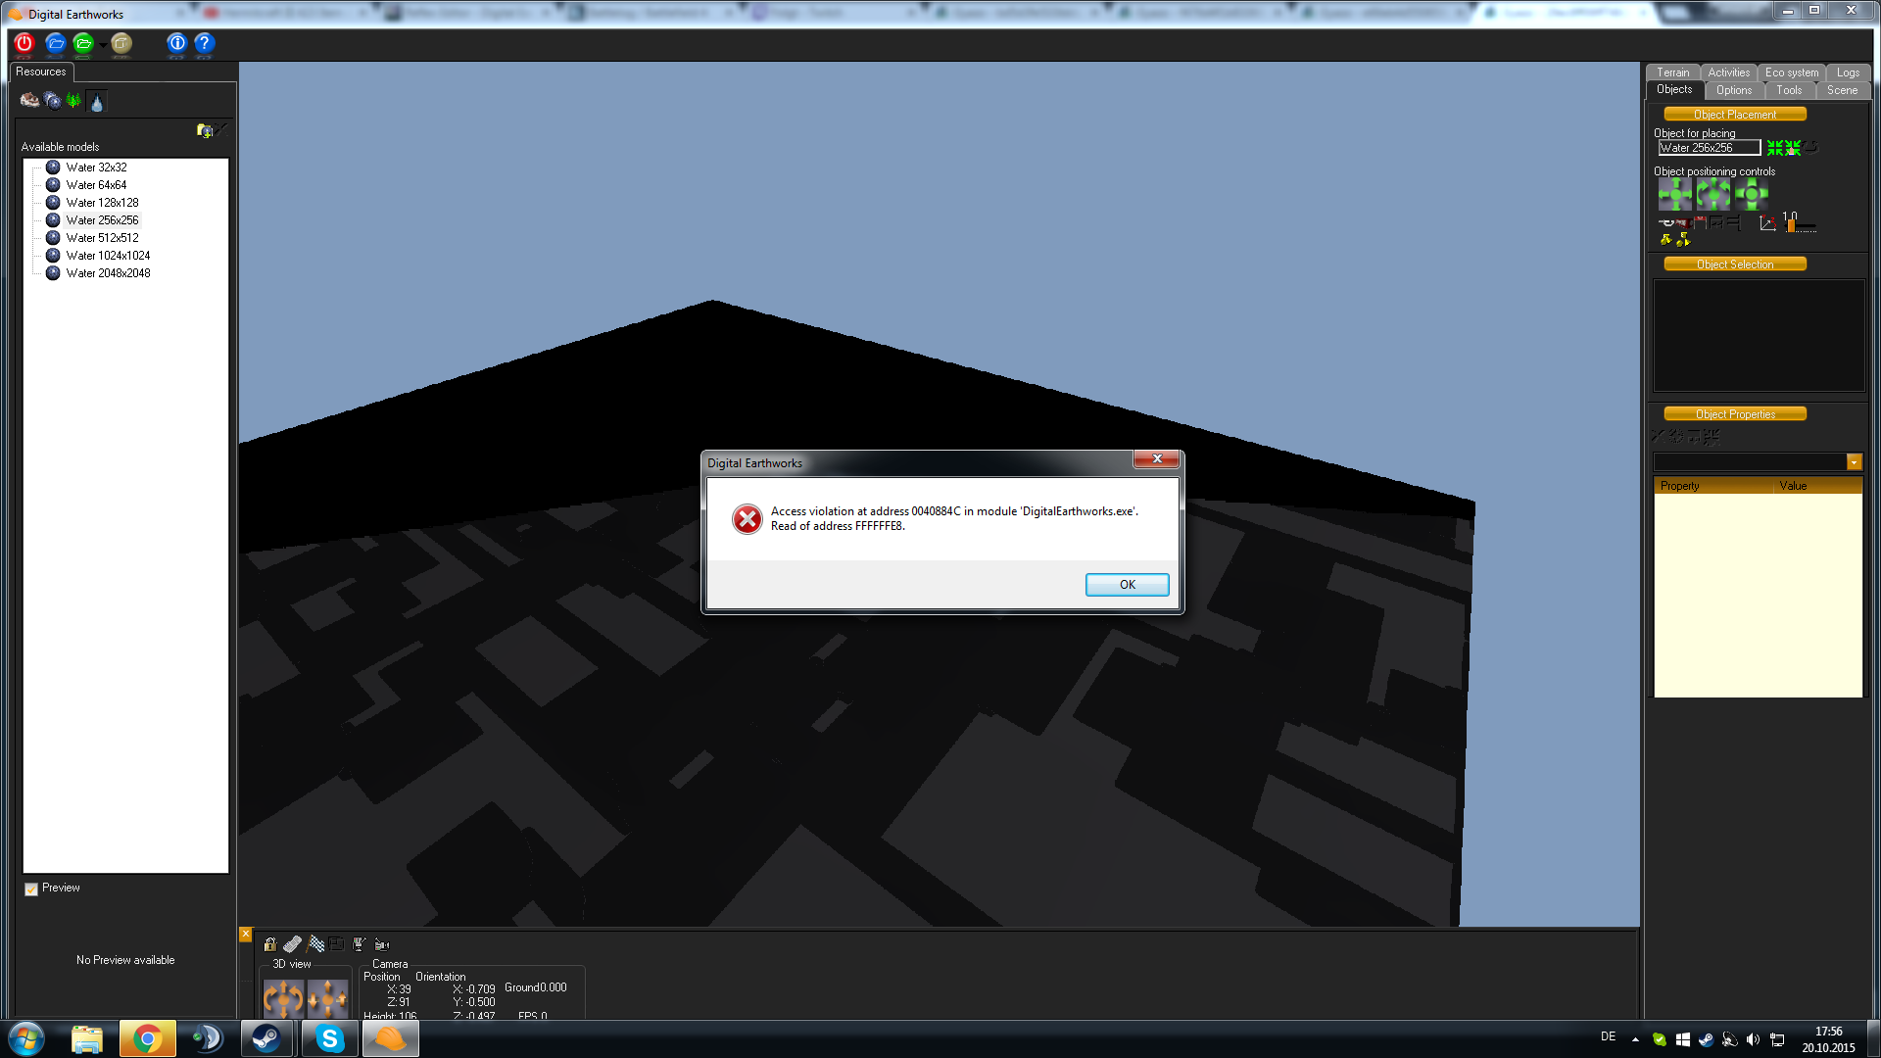Image resolution: width=1881 pixels, height=1058 pixels.
Task: Click the Object Selection header button
Action: point(1734,264)
